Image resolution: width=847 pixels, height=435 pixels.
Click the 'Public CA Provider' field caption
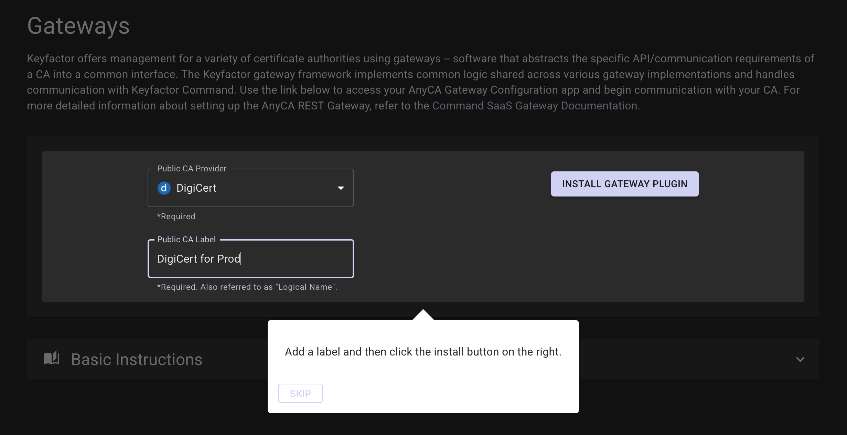click(x=192, y=169)
